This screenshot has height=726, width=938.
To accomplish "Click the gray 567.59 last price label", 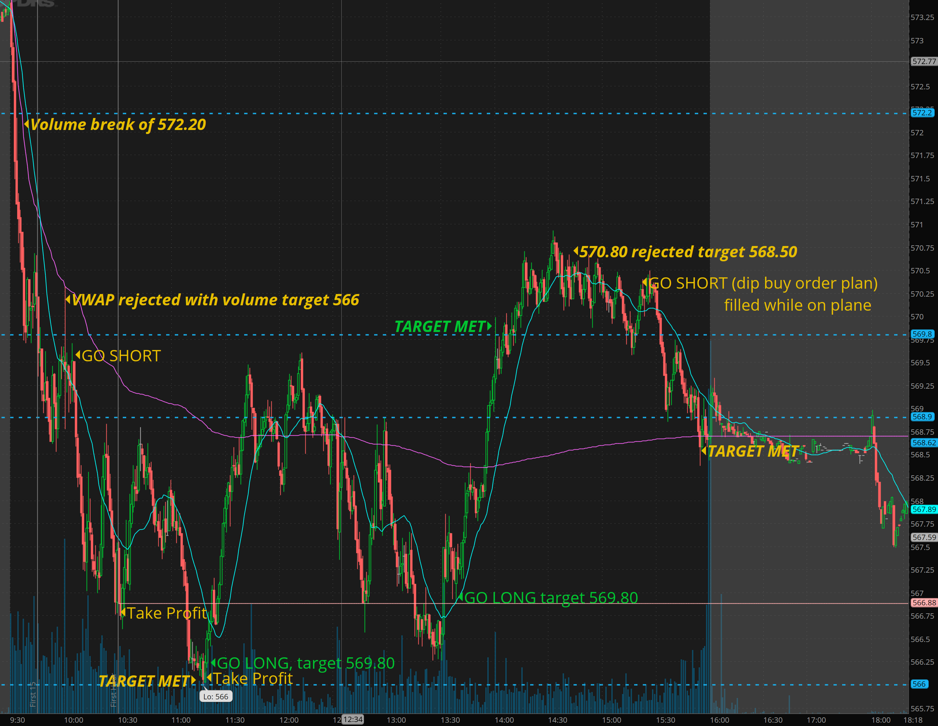I will pos(924,537).
